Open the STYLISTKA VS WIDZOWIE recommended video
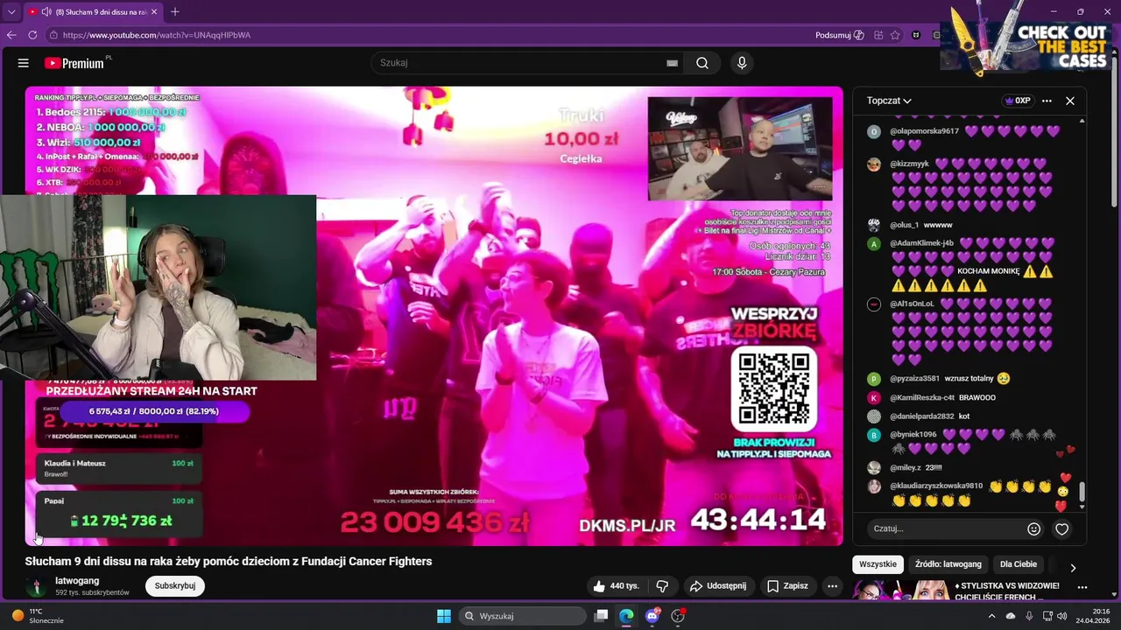The image size is (1121, 630). (x=1007, y=591)
